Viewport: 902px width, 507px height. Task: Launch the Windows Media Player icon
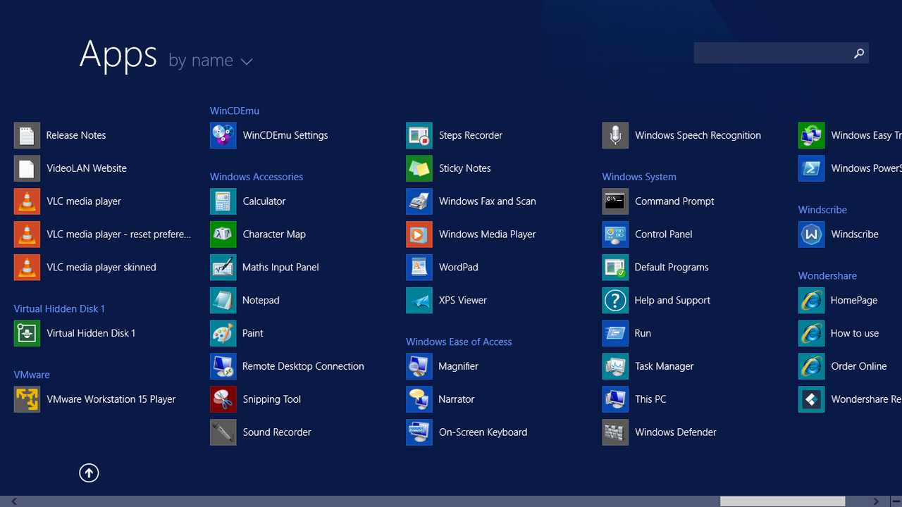pos(419,234)
